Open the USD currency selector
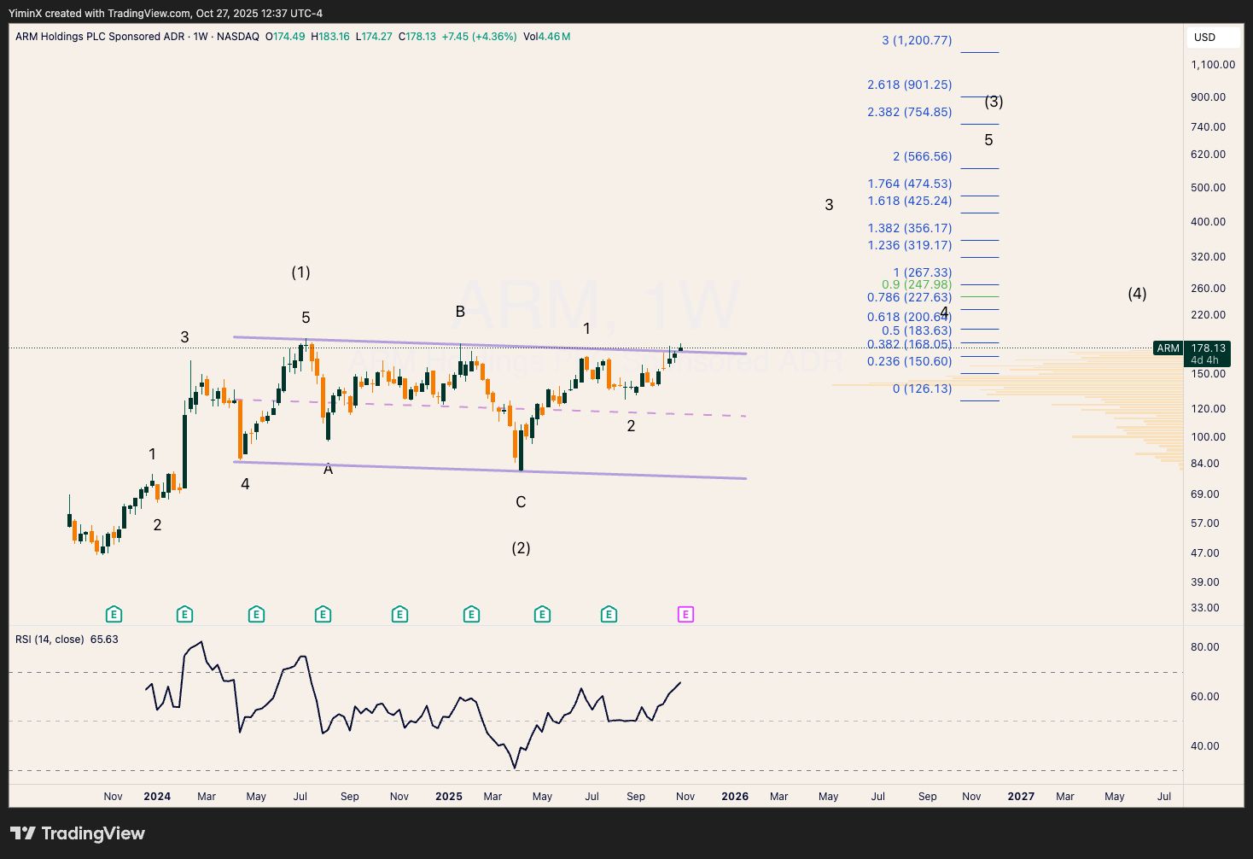Viewport: 1253px width, 859px height. 1213,37
